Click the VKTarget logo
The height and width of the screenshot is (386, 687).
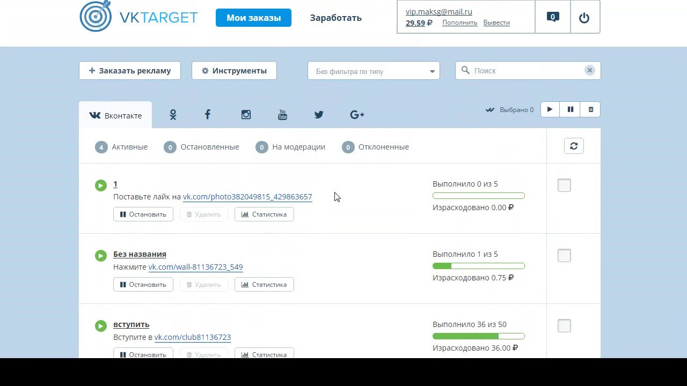[x=138, y=17]
